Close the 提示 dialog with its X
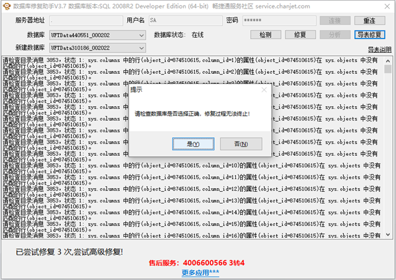This screenshot has width=396, height=280. 264,89
